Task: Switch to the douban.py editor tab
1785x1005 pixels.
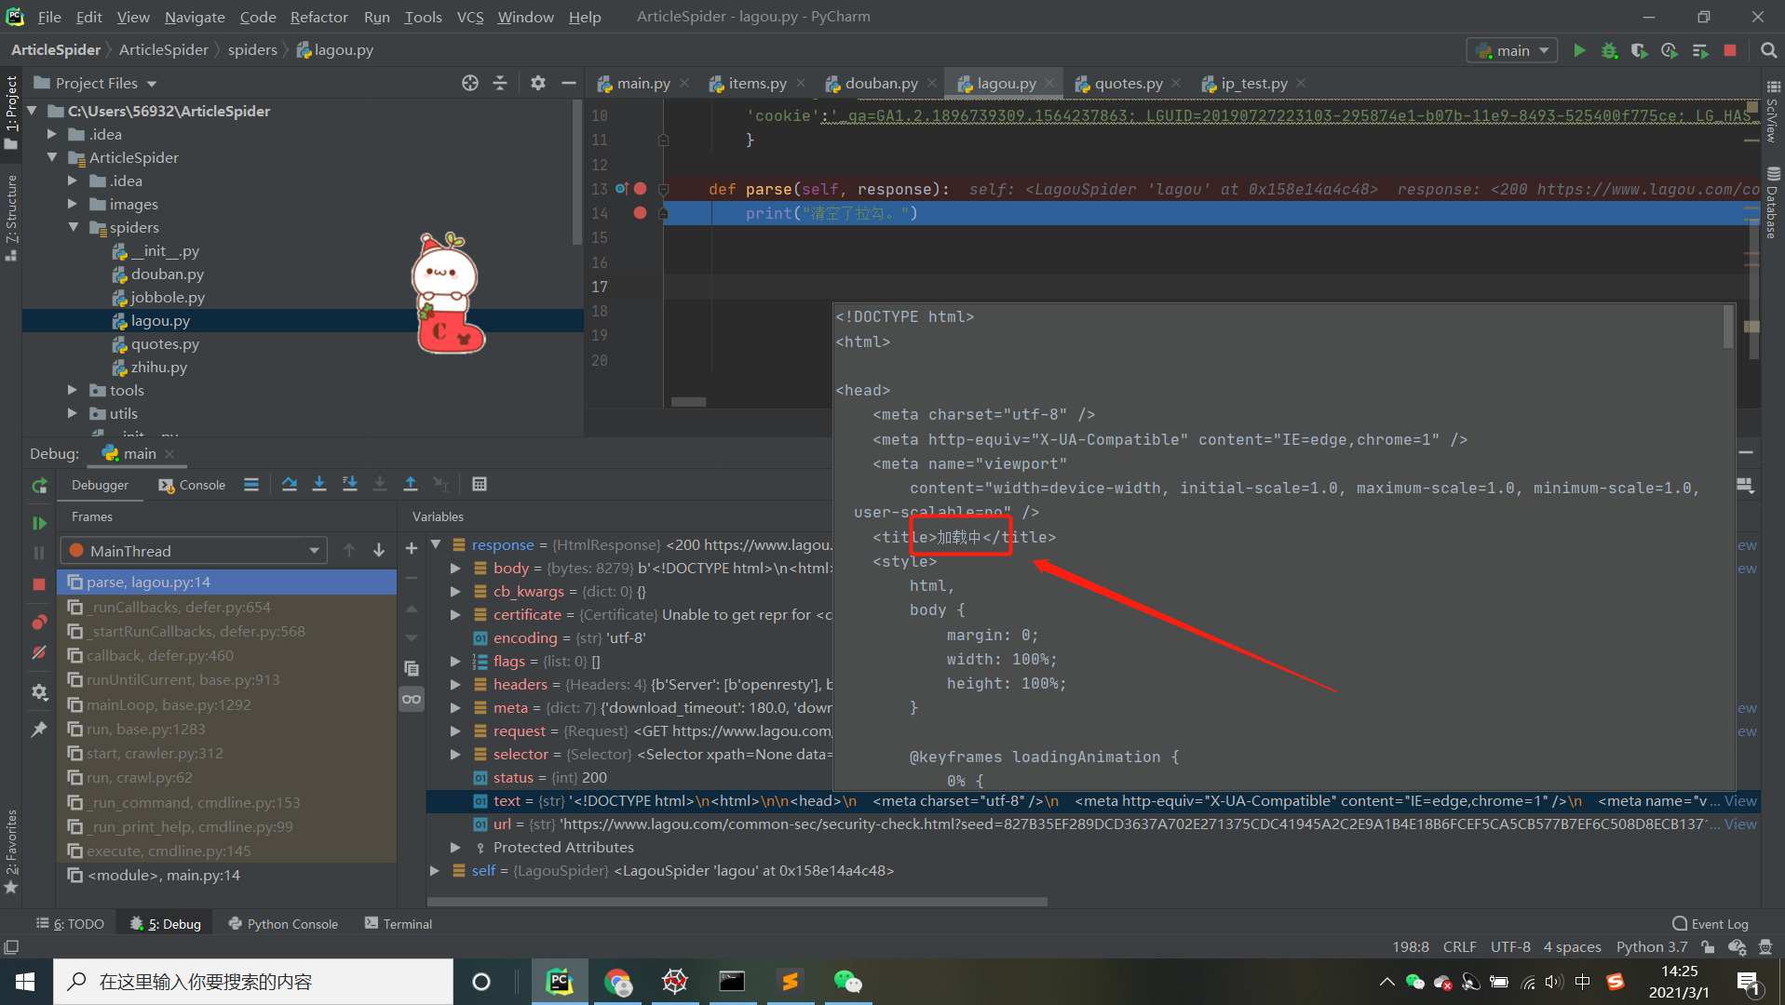Action: [x=880, y=83]
